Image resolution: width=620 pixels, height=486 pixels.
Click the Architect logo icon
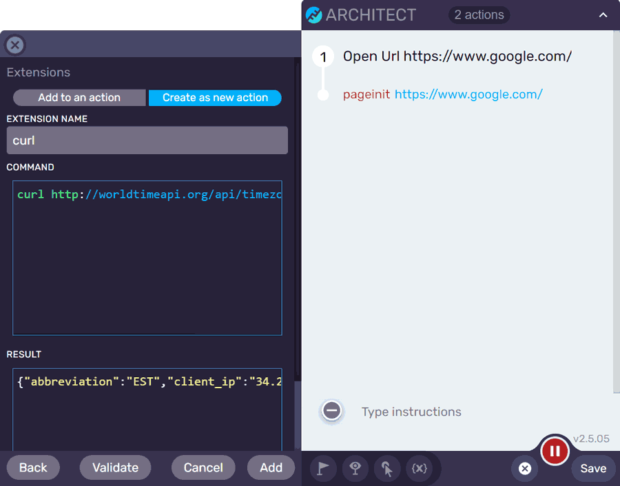tap(314, 15)
